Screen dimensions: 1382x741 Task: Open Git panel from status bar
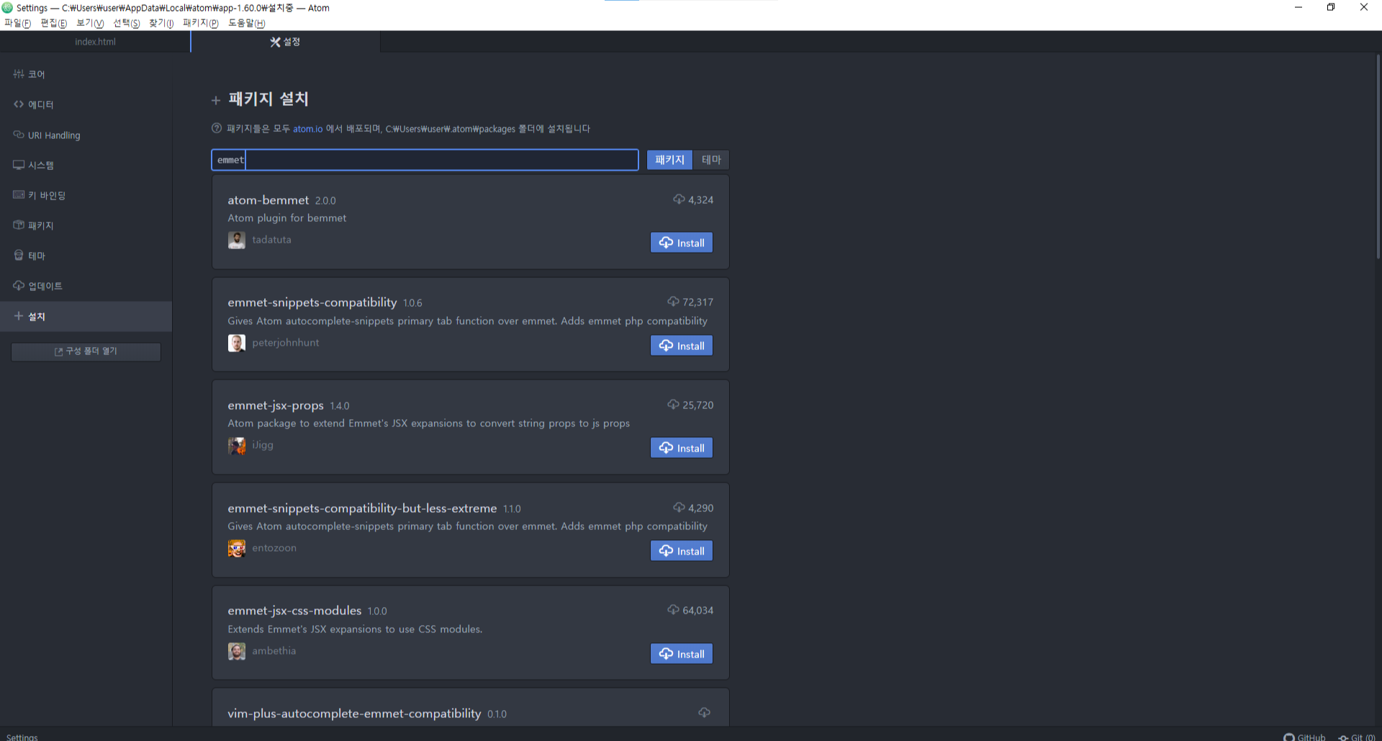[1356, 737]
